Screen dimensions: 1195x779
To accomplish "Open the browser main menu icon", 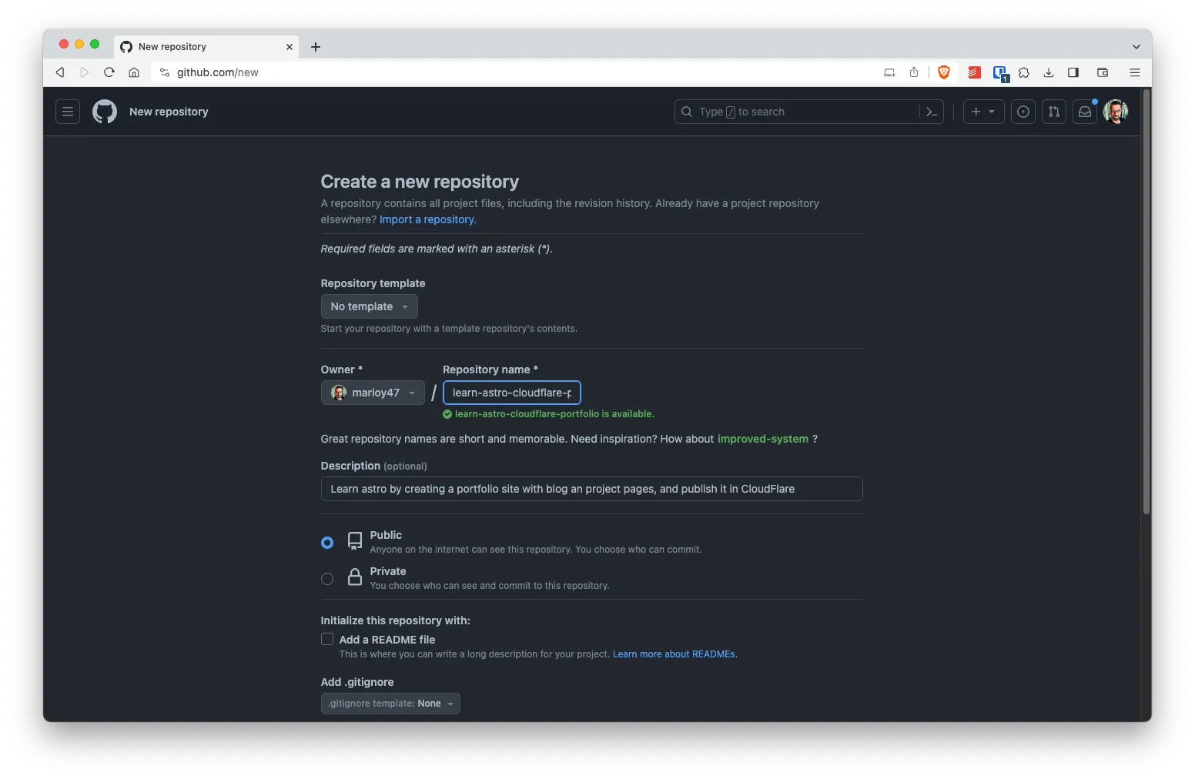I will [1135, 72].
